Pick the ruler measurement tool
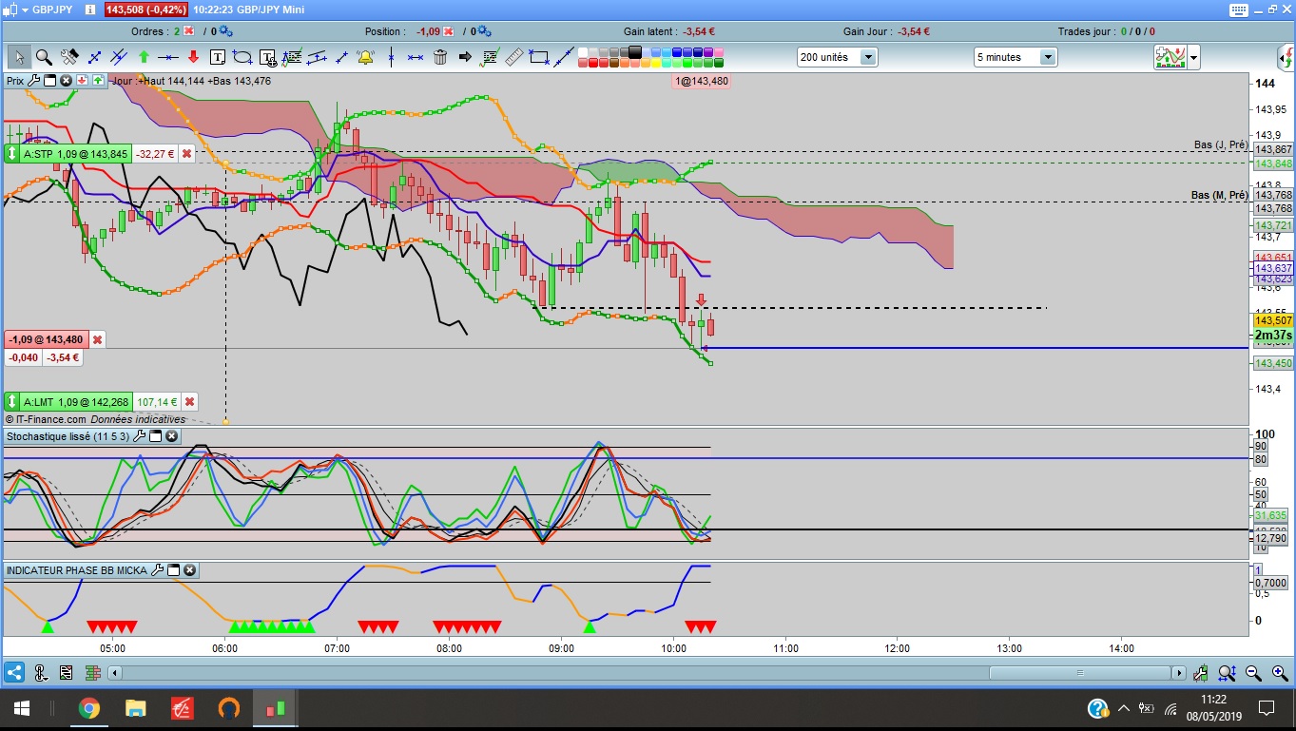The height and width of the screenshot is (731, 1296). (514, 57)
